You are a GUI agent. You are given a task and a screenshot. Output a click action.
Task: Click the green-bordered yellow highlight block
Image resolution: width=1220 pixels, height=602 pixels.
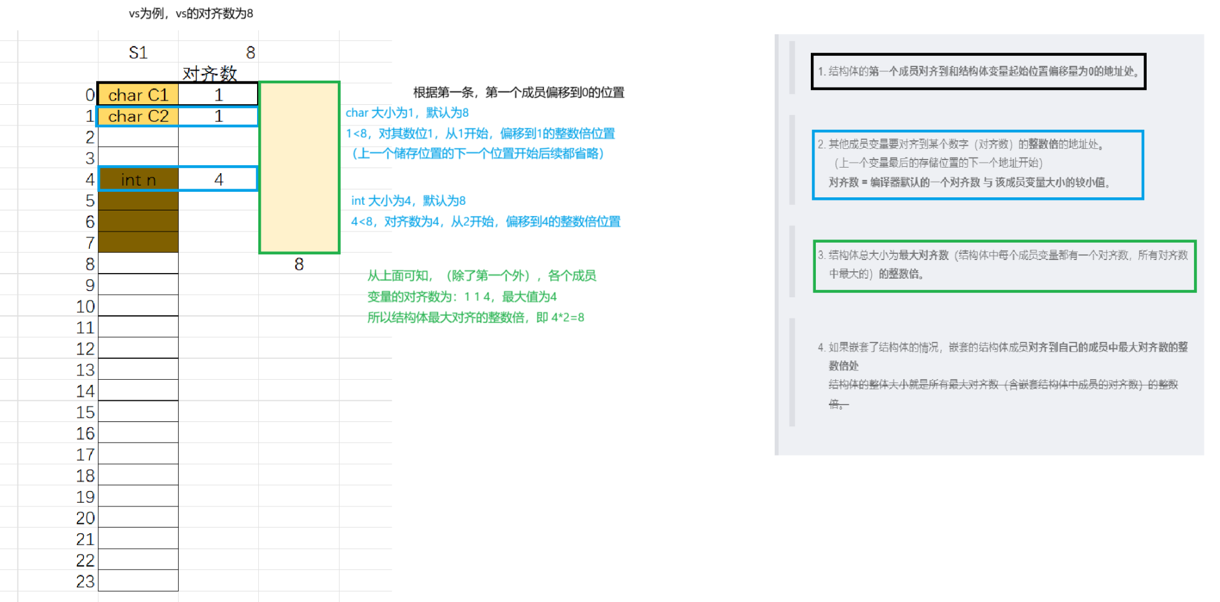pos(299,166)
